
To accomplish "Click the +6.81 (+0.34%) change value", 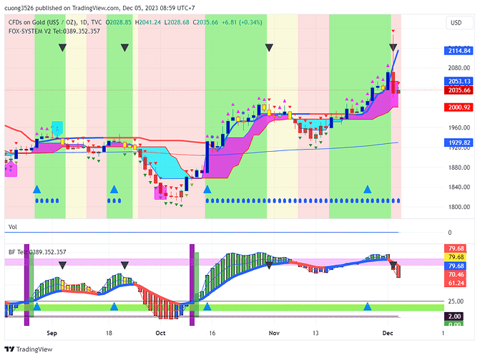I will pyautogui.click(x=242, y=22).
